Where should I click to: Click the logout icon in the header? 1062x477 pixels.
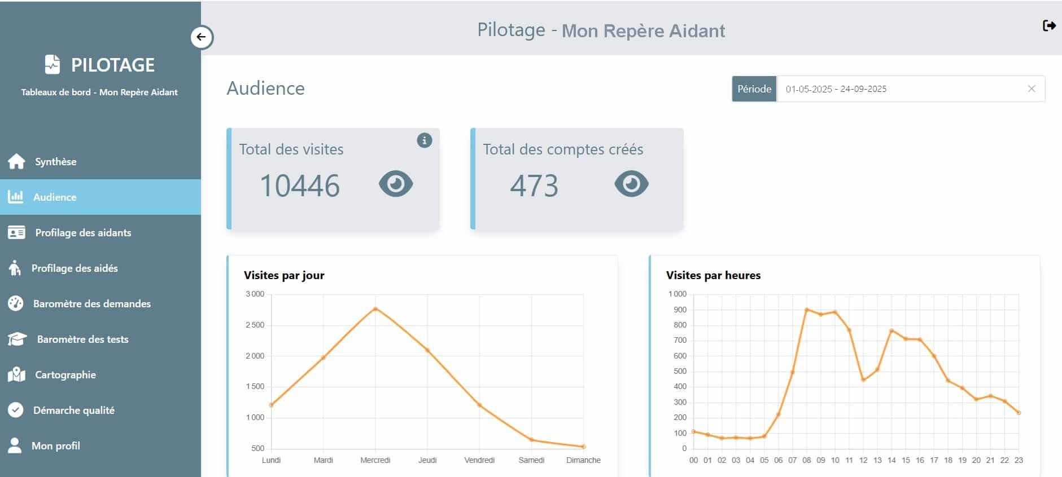1048,25
